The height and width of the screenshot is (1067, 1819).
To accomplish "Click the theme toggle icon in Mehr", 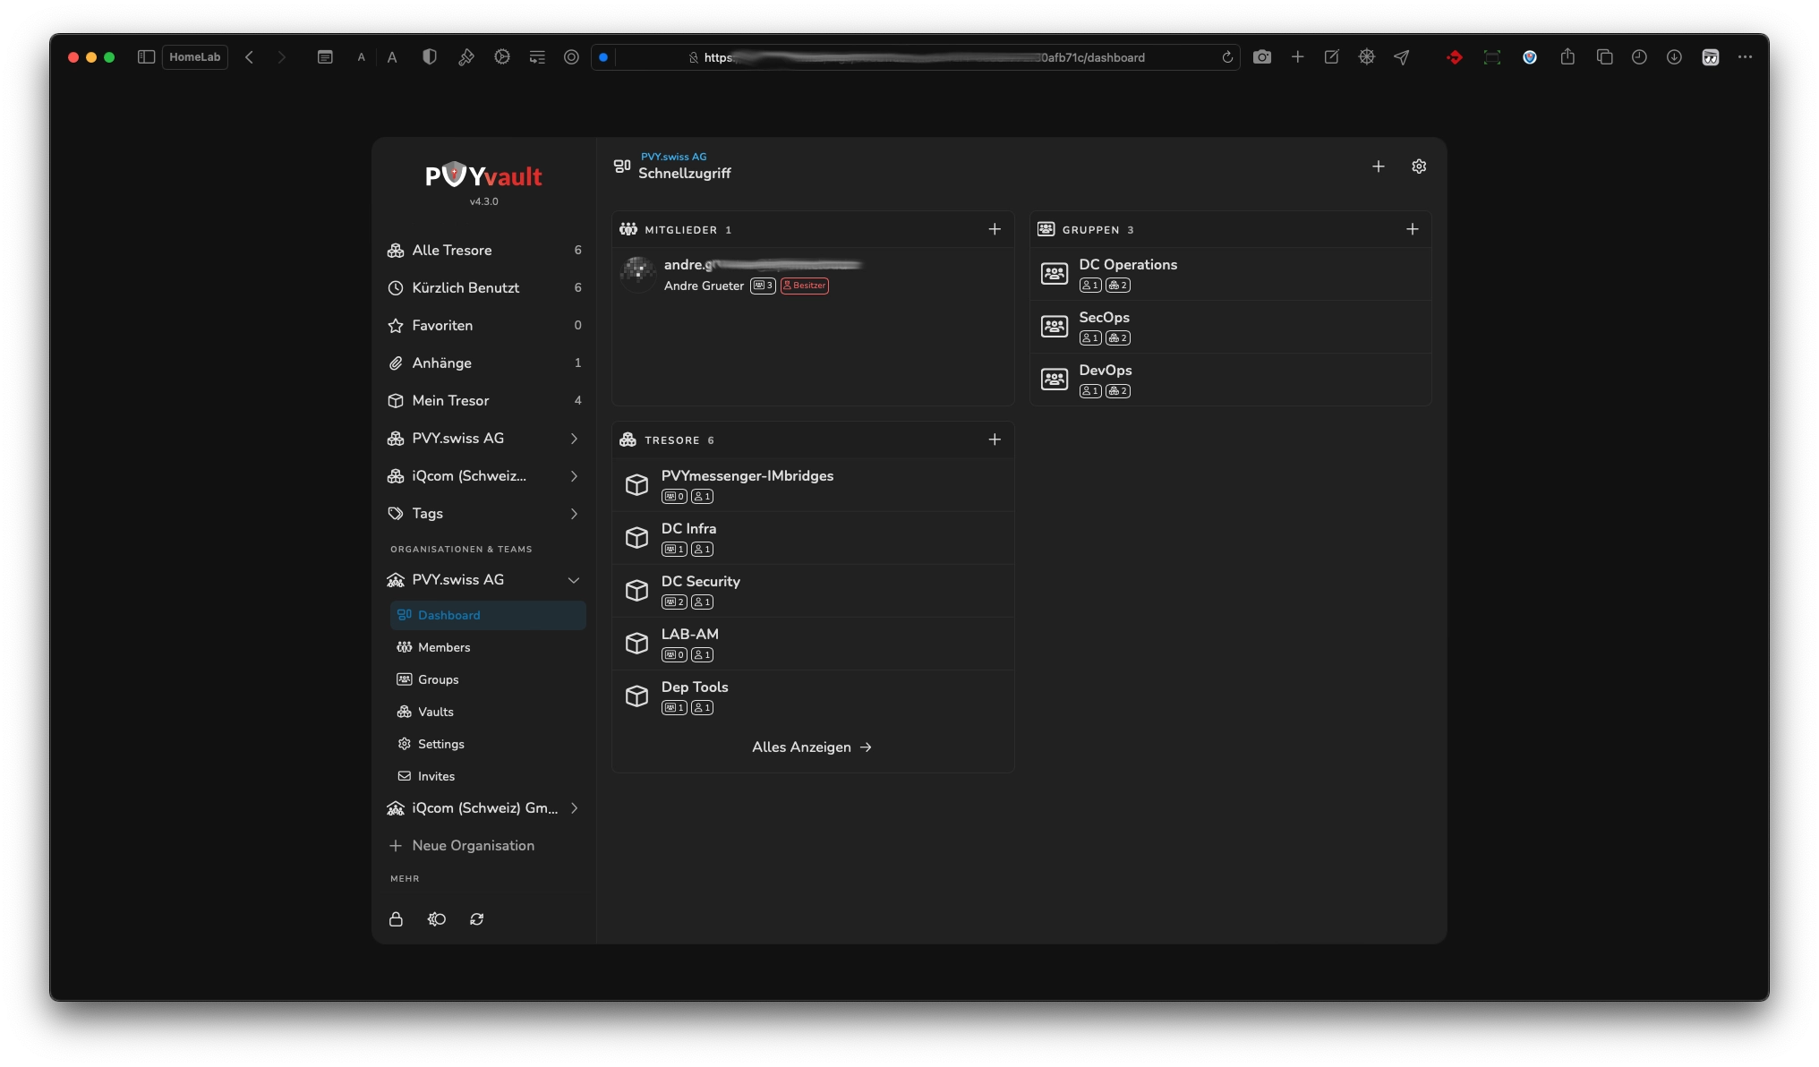I will [x=437, y=919].
